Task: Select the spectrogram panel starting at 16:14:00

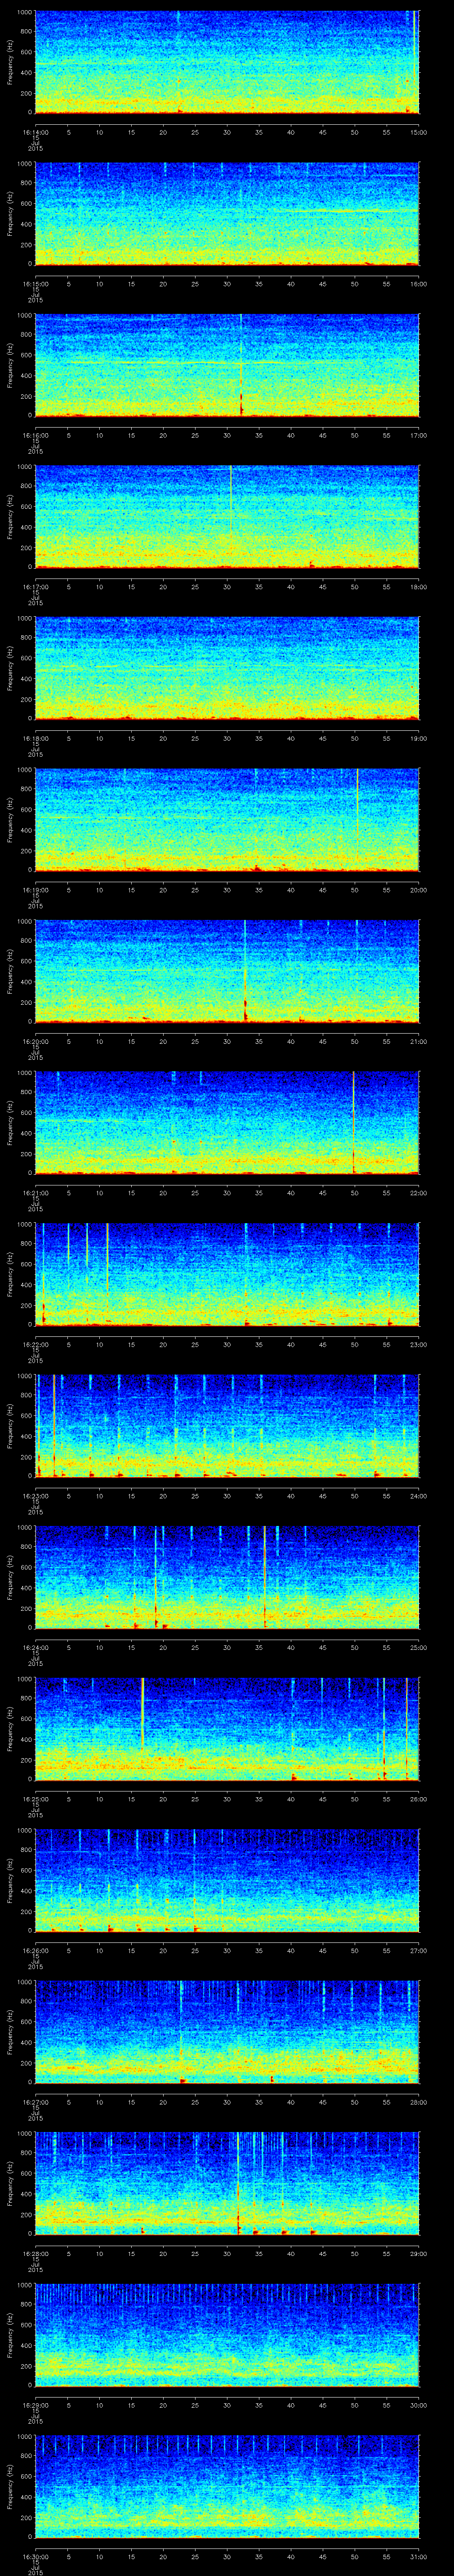Action: tap(227, 62)
